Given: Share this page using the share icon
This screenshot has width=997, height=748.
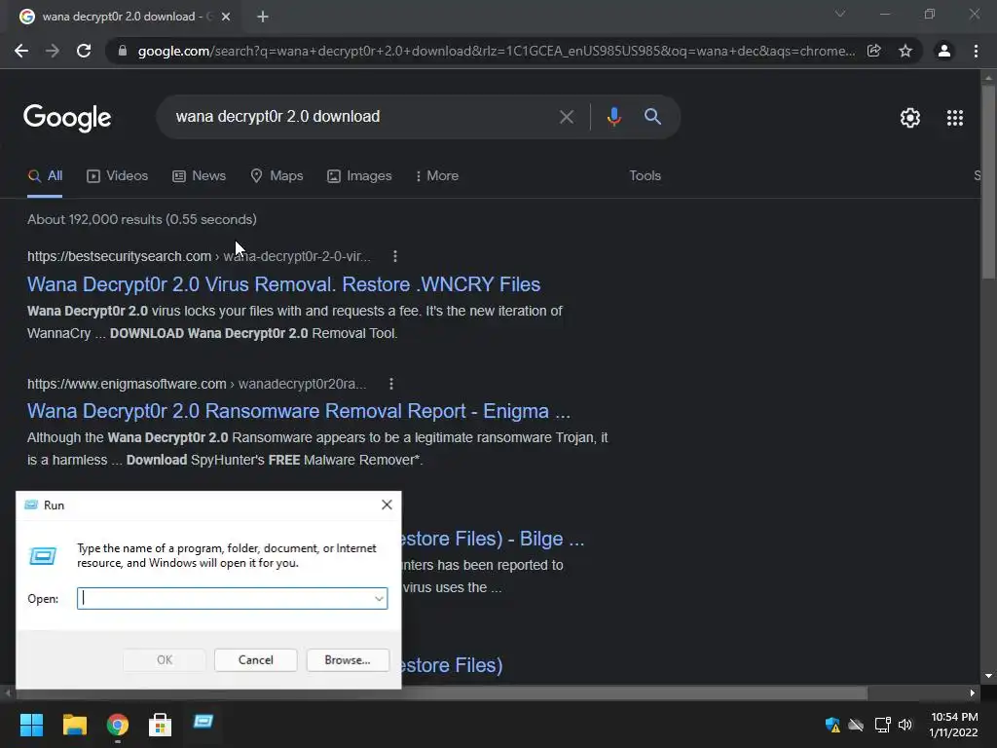Looking at the screenshot, I should pyautogui.click(x=874, y=51).
